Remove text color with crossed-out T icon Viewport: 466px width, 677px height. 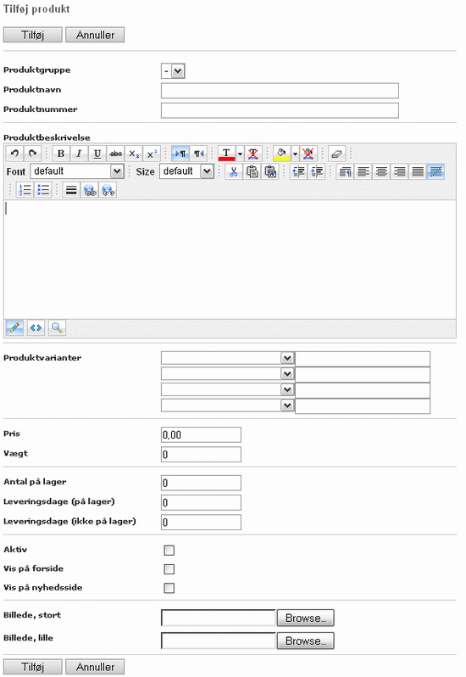(253, 154)
